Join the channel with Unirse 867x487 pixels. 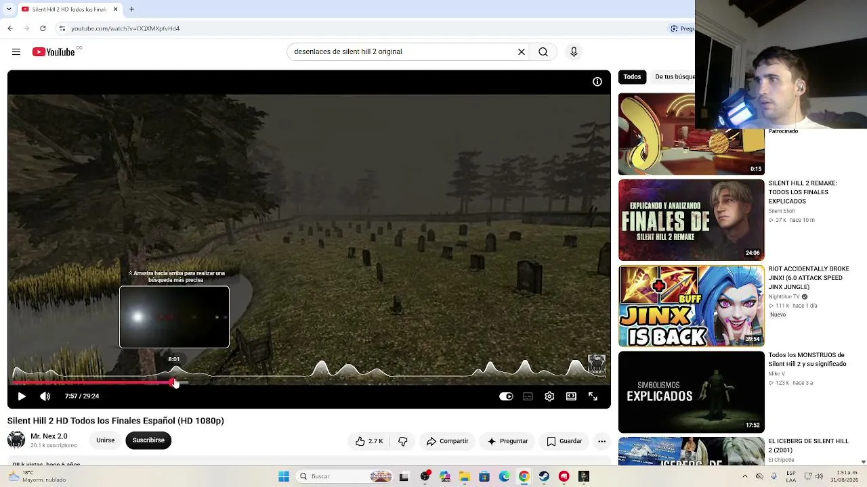coord(105,440)
